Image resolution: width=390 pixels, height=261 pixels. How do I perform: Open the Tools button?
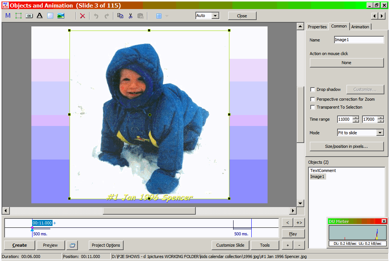[265, 245]
